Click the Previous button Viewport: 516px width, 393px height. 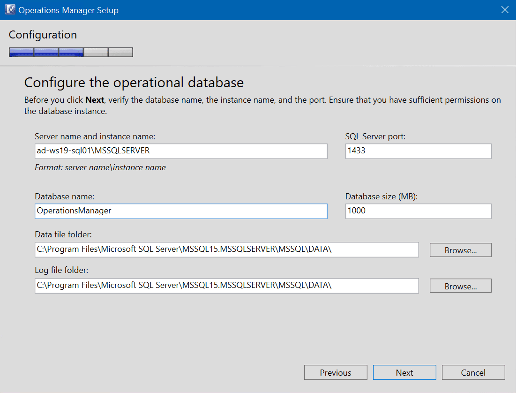click(x=336, y=372)
